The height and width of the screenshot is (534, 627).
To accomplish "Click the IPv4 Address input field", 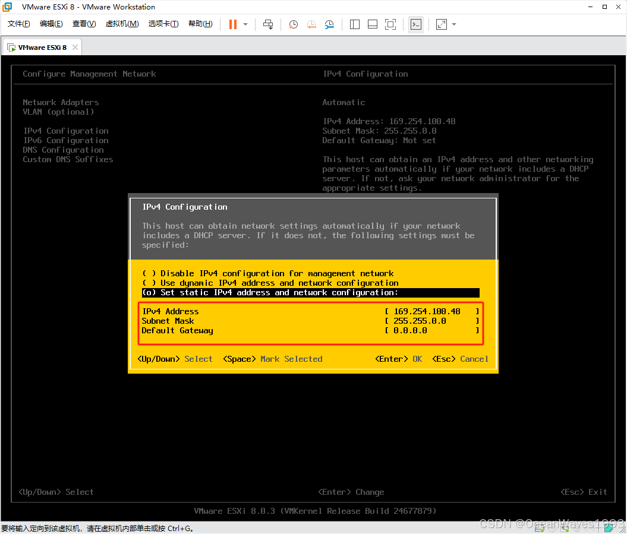I will pos(432,311).
